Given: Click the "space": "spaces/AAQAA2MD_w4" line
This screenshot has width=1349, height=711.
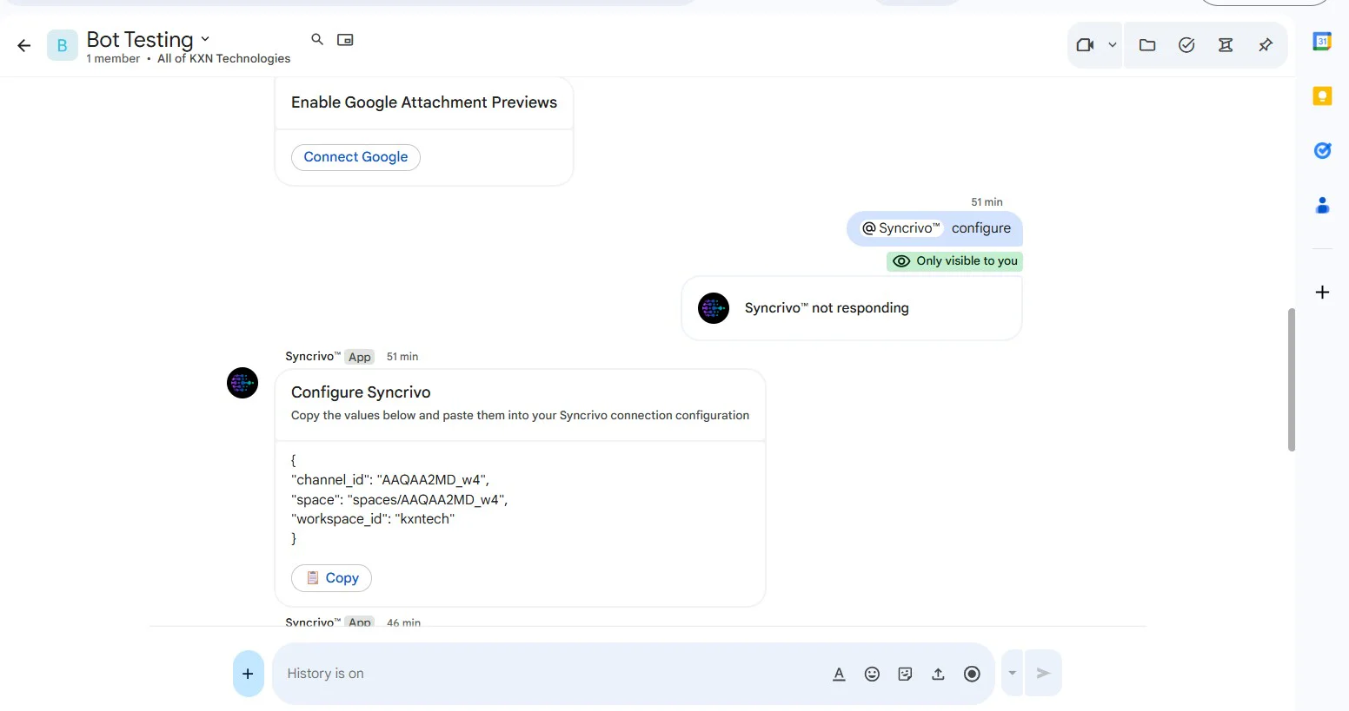Looking at the screenshot, I should coord(400,500).
